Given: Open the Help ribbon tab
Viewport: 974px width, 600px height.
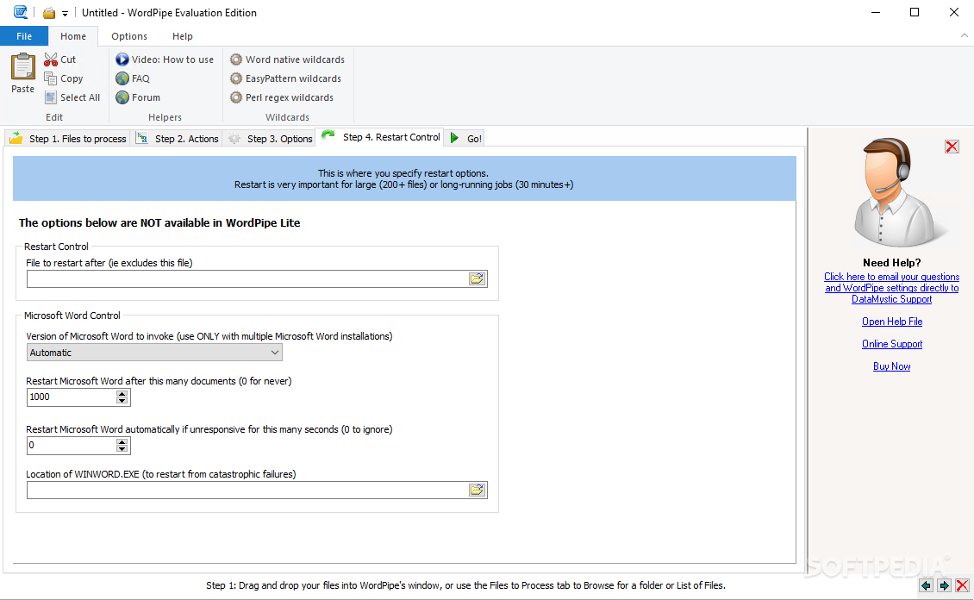Looking at the screenshot, I should coord(183,36).
